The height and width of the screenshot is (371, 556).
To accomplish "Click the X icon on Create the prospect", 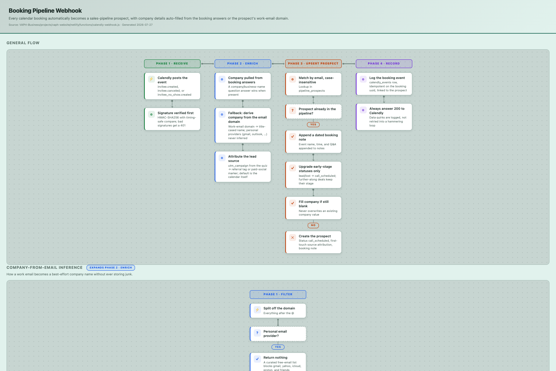I will [x=292, y=237].
